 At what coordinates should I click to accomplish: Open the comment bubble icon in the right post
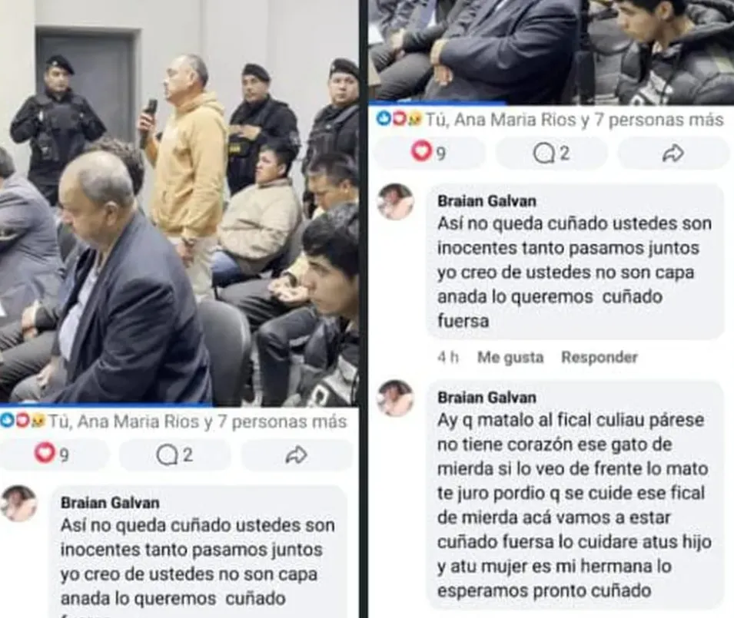(543, 153)
